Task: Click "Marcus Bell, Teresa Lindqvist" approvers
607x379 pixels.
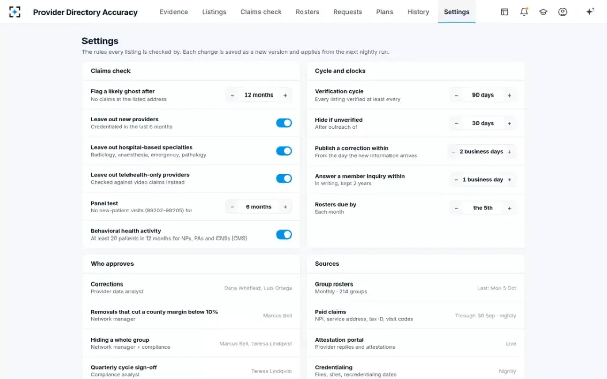Action: tap(255, 344)
